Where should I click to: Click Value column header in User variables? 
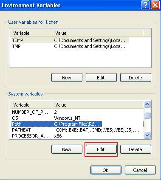coord(97,33)
